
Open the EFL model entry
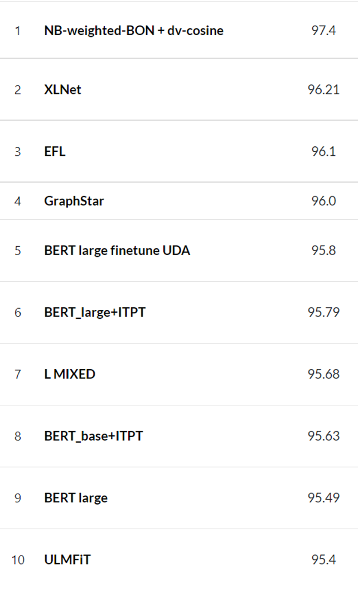55,151
